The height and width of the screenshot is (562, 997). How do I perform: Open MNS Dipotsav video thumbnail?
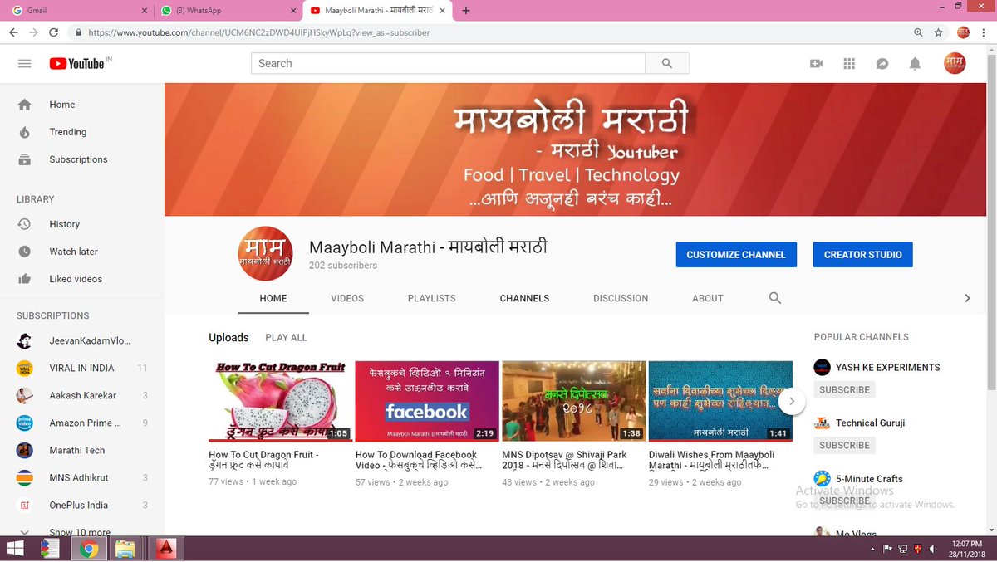574,401
